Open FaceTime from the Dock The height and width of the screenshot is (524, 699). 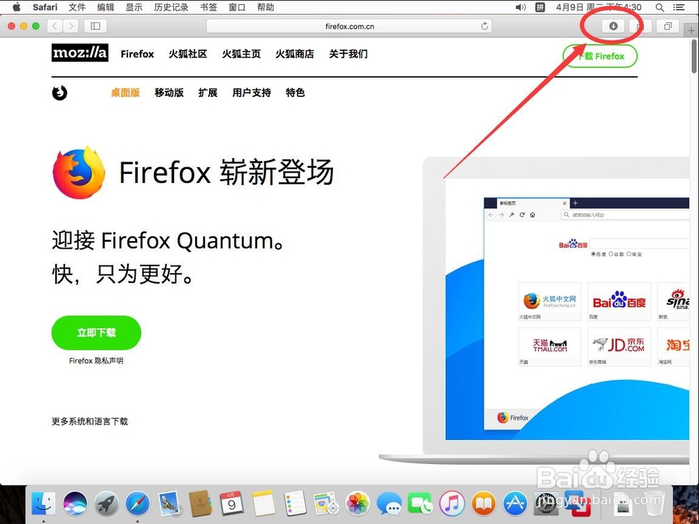tap(420, 504)
